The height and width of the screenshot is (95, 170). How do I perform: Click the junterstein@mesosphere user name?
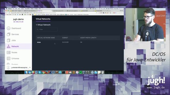pos(20,68)
